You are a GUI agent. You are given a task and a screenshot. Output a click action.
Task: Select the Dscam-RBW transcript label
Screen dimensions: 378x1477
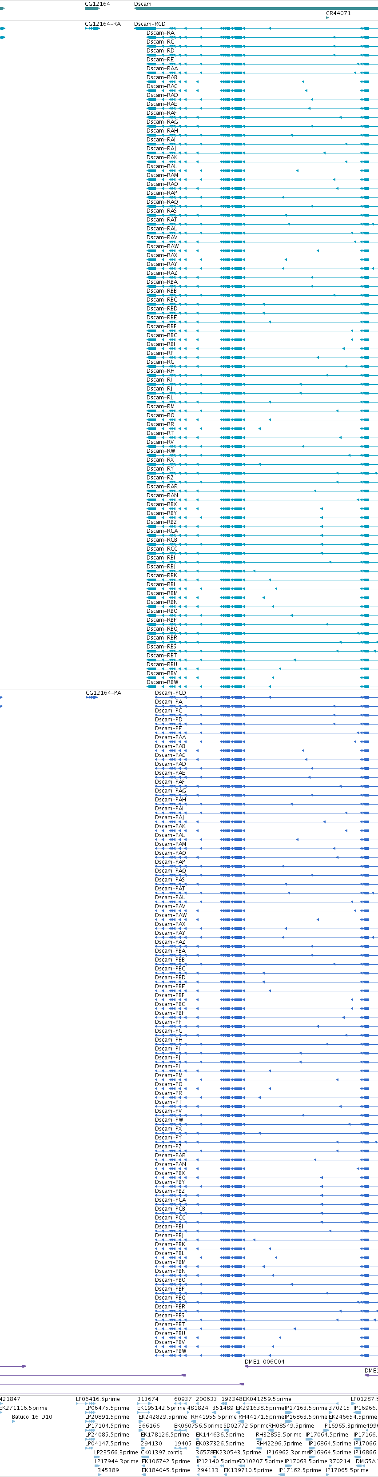click(x=162, y=682)
